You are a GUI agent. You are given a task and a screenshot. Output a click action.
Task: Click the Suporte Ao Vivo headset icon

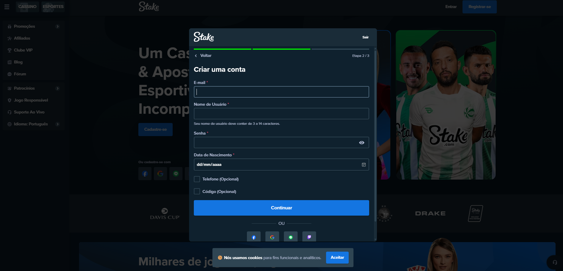click(10, 112)
